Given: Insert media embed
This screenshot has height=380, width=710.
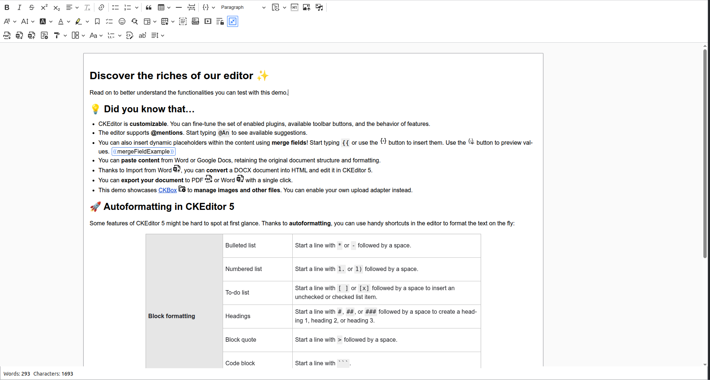Looking at the screenshot, I should 208,22.
